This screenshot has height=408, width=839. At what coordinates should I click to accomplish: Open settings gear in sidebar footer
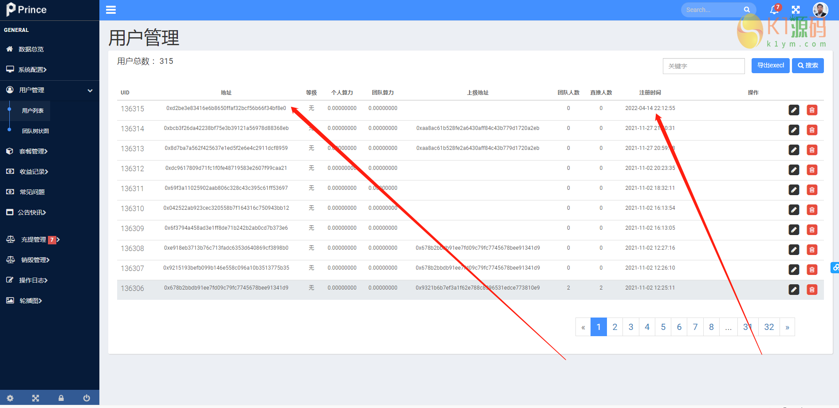click(x=10, y=398)
